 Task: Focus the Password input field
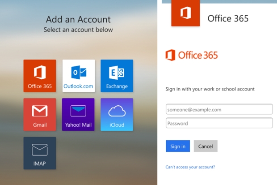(219, 123)
